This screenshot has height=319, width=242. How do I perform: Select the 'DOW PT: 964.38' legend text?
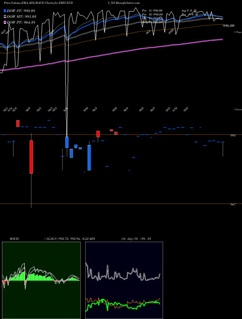(21, 22)
